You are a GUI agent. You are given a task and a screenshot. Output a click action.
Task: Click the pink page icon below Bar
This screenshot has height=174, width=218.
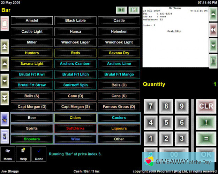[5, 23]
